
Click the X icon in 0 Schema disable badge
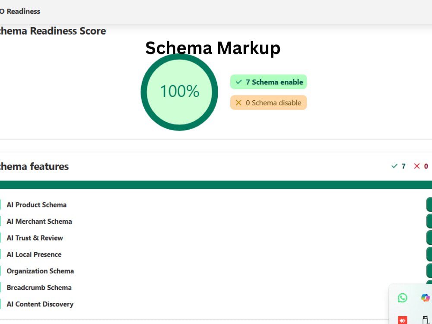click(238, 103)
